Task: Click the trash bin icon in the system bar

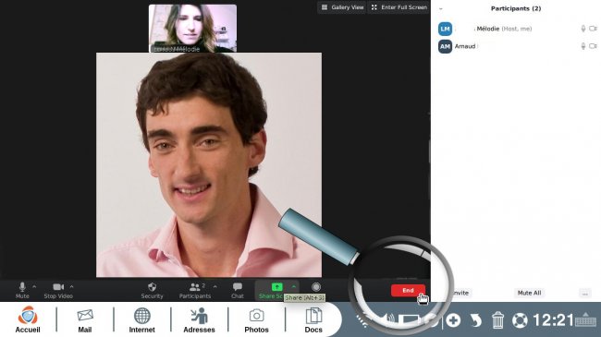Action: coord(497,320)
